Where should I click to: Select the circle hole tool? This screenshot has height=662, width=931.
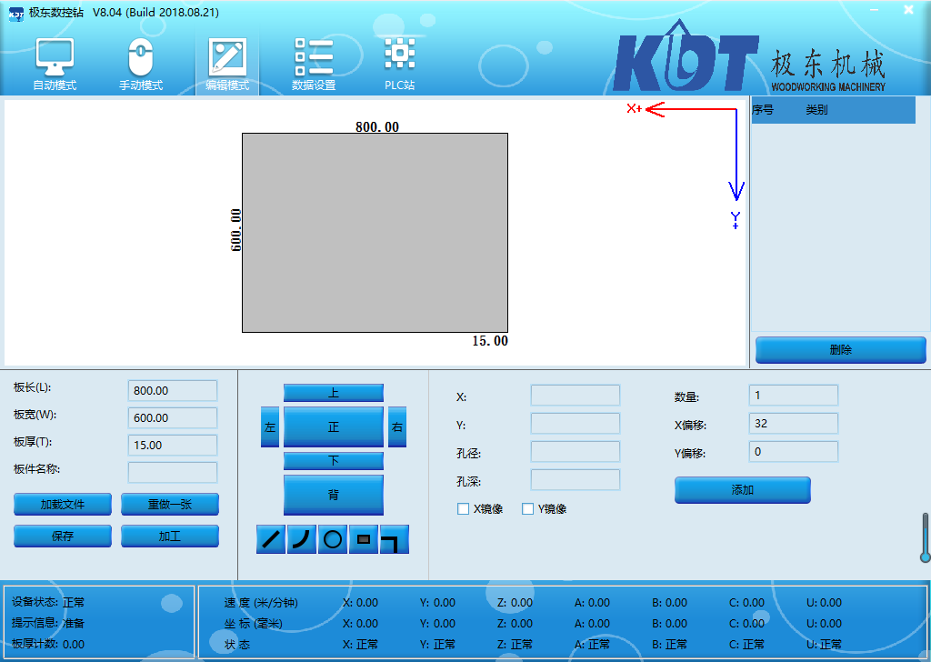click(333, 539)
